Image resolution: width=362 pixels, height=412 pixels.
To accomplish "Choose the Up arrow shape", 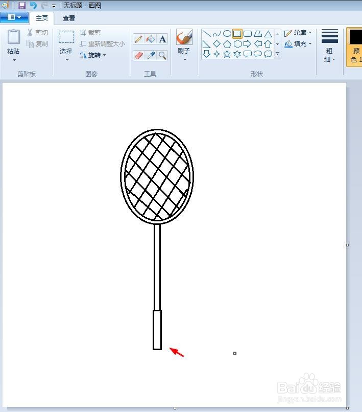I will click(x=268, y=44).
